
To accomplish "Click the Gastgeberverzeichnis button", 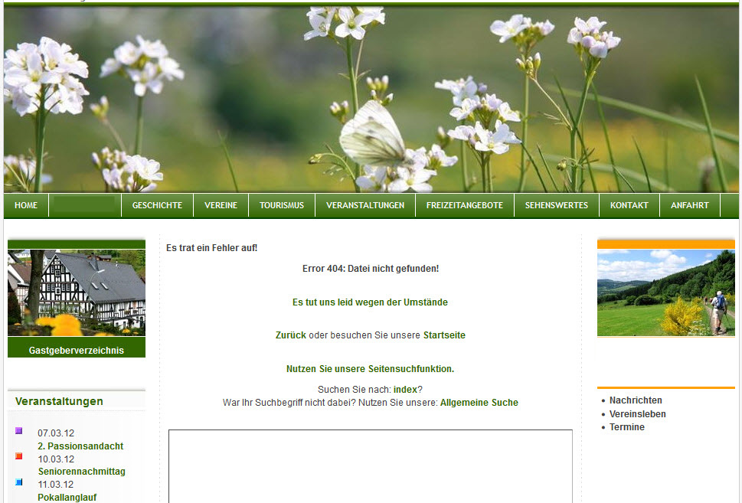I will [x=77, y=351].
